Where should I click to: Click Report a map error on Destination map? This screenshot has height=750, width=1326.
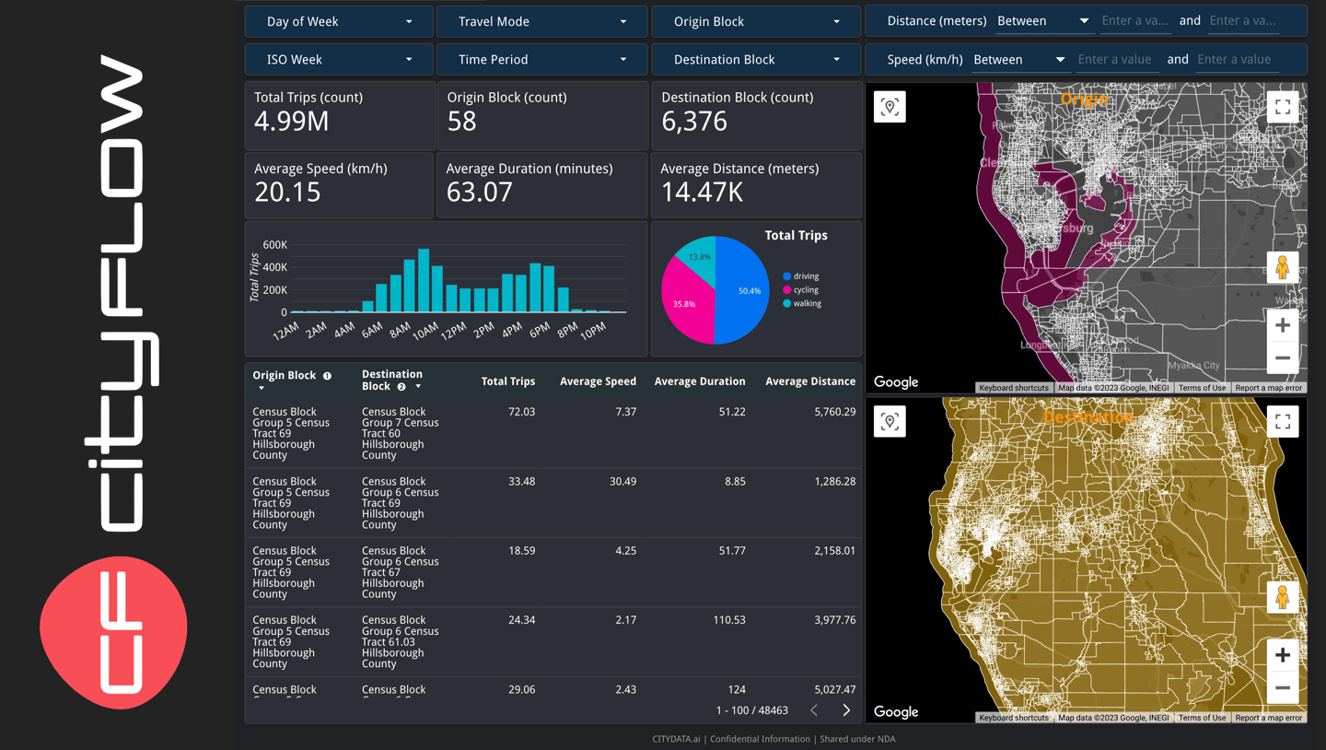pyautogui.click(x=1268, y=718)
